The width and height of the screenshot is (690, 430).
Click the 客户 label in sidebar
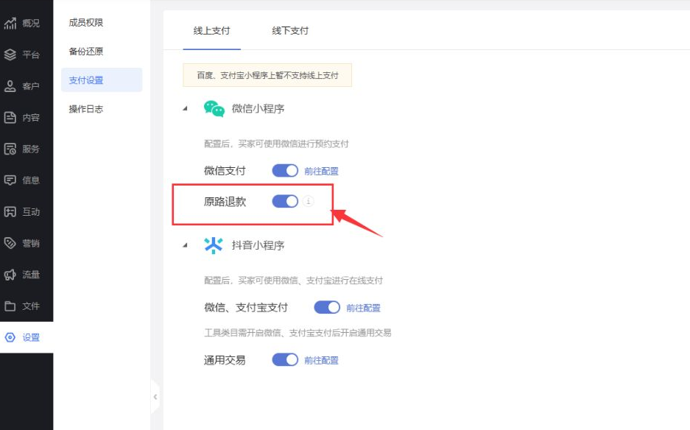pos(31,86)
